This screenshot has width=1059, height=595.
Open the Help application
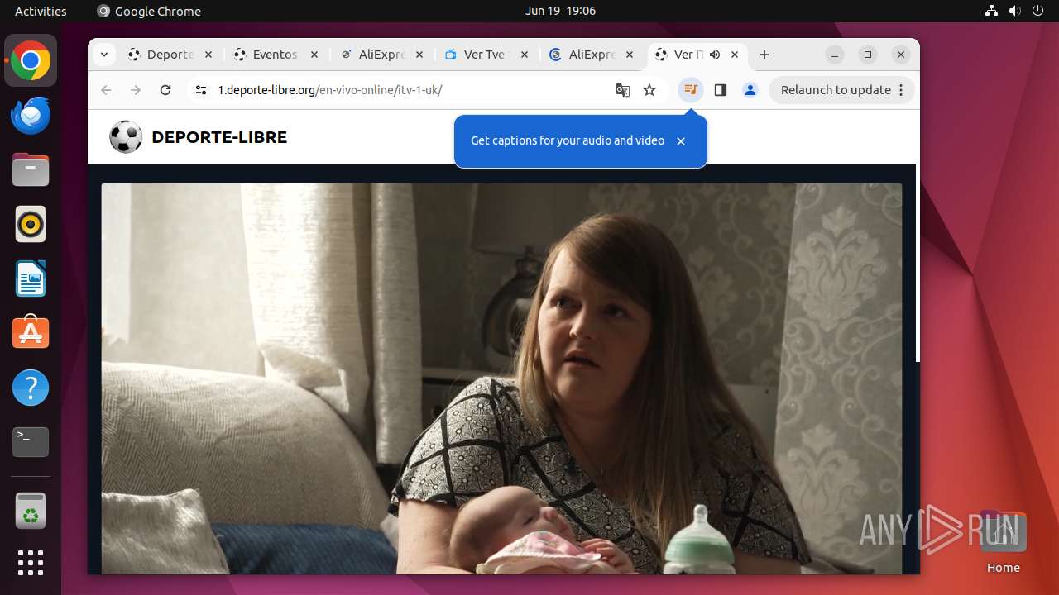tap(31, 388)
